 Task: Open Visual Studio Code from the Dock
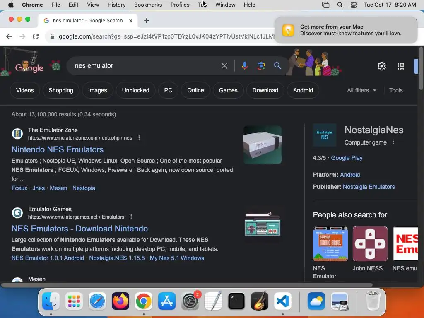[282, 301]
